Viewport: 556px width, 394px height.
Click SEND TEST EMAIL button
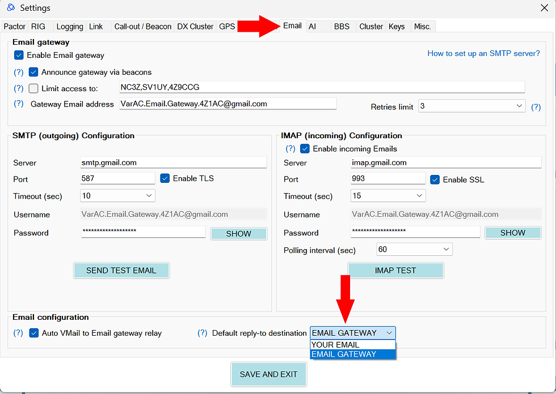(121, 270)
